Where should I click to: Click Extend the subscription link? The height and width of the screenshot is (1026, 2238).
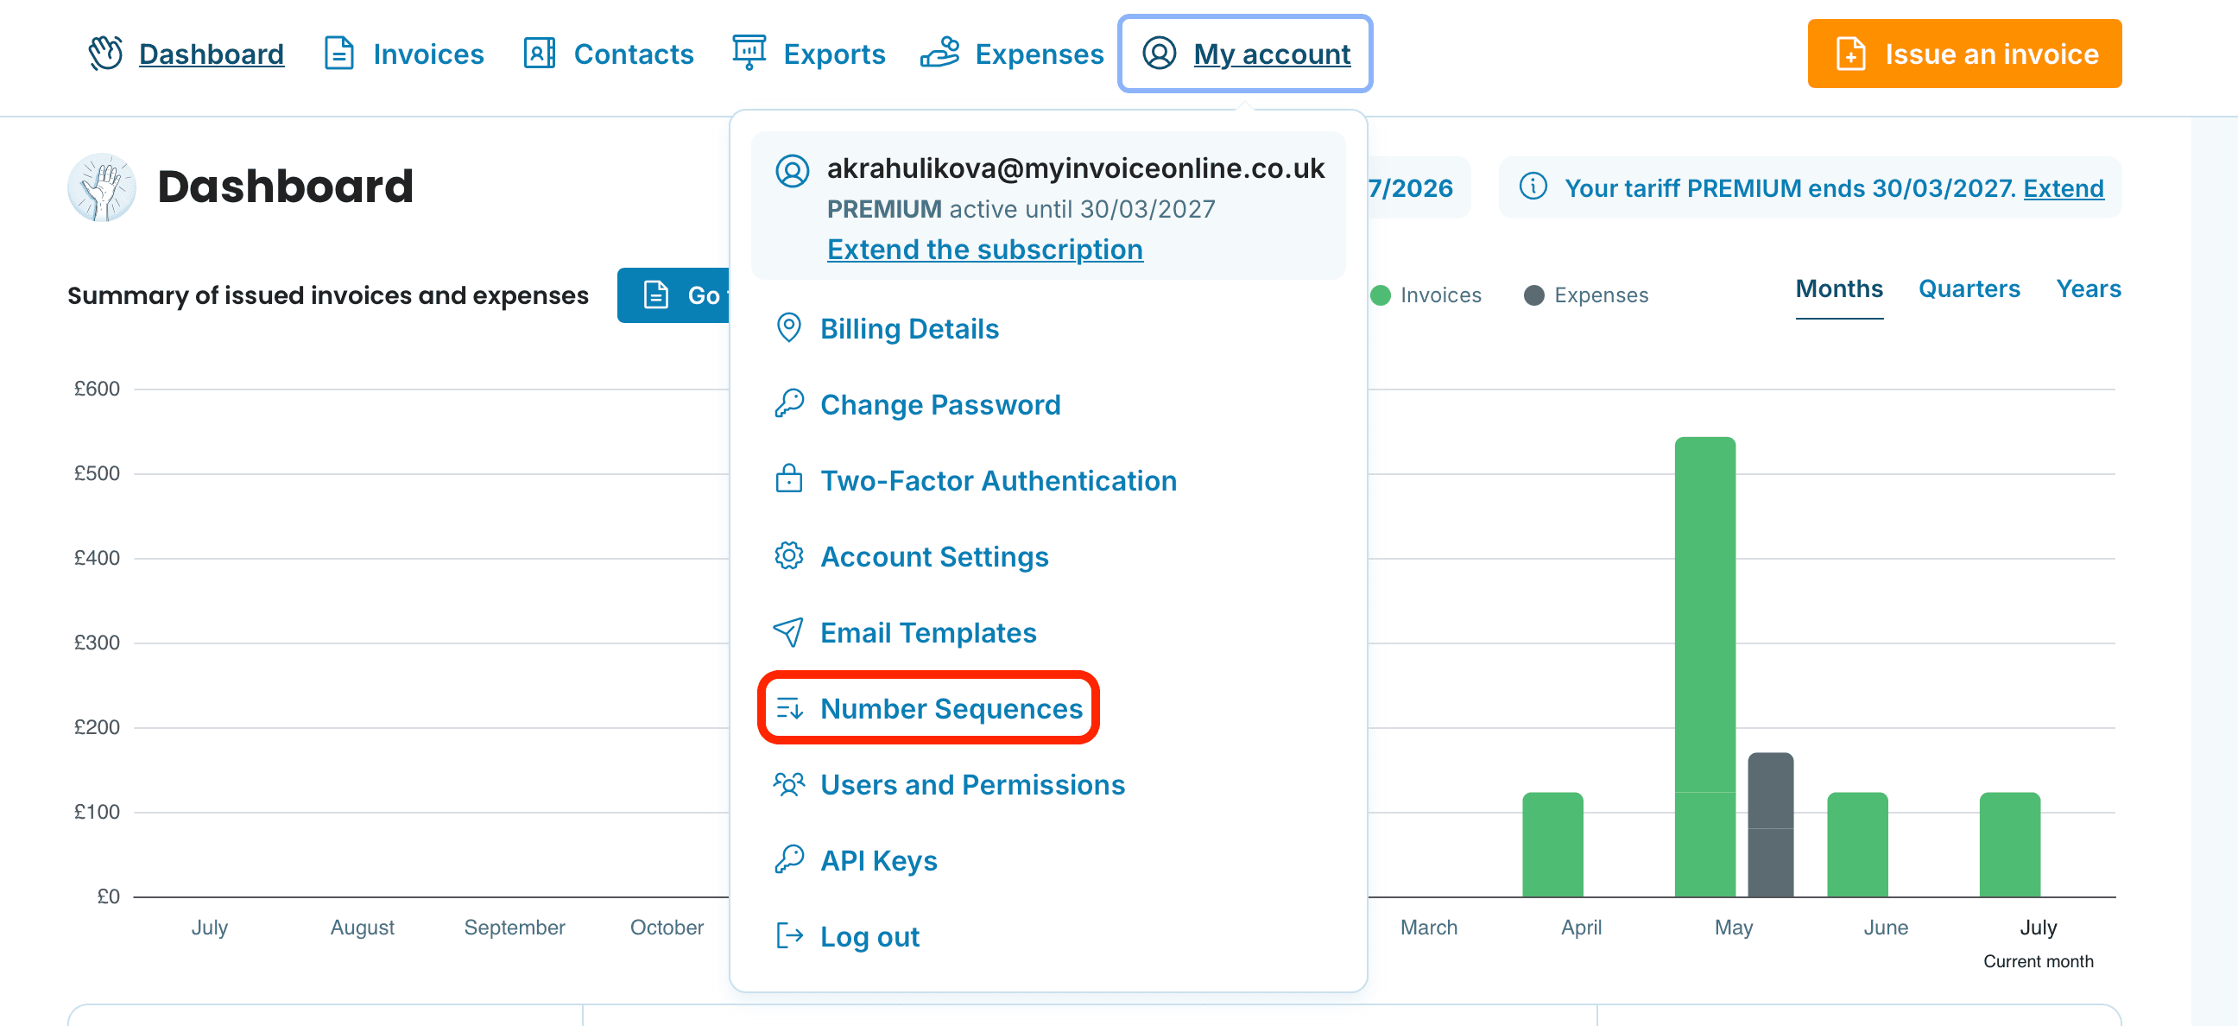pos(985,250)
